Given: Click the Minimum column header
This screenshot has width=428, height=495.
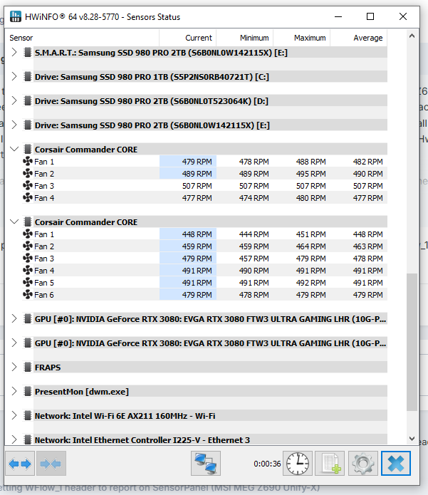Looking at the screenshot, I should pos(245,38).
